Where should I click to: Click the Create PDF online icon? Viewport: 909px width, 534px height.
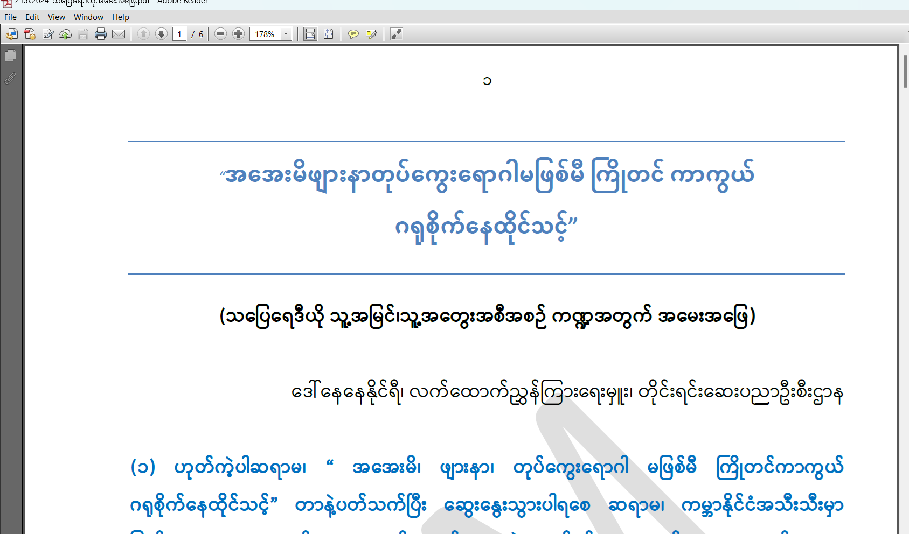(30, 34)
